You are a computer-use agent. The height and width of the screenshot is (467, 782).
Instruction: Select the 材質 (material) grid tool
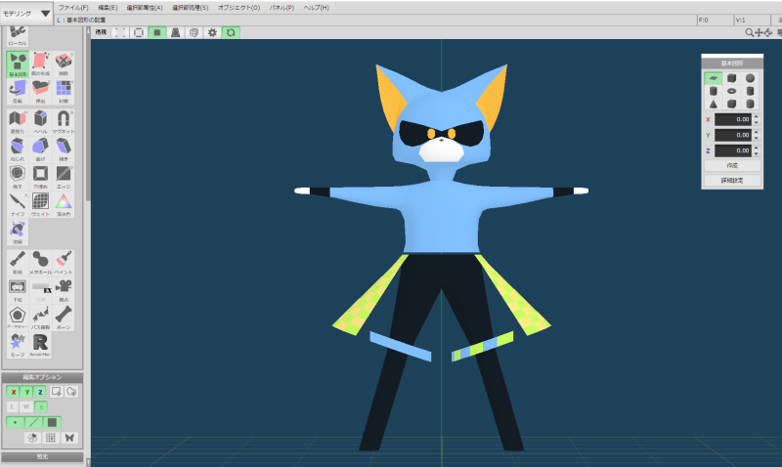point(64,91)
